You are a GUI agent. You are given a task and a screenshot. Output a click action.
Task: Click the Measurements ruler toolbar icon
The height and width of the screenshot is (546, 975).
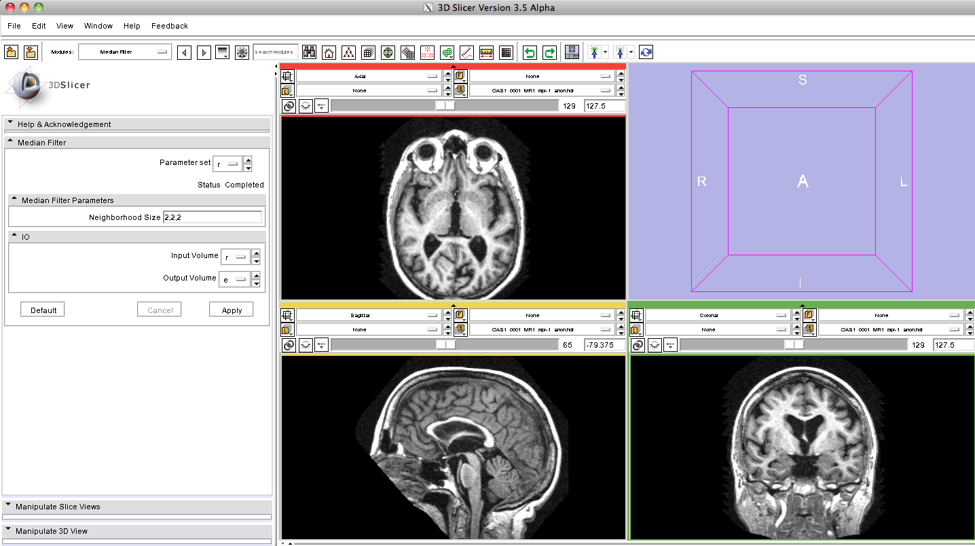tap(486, 52)
